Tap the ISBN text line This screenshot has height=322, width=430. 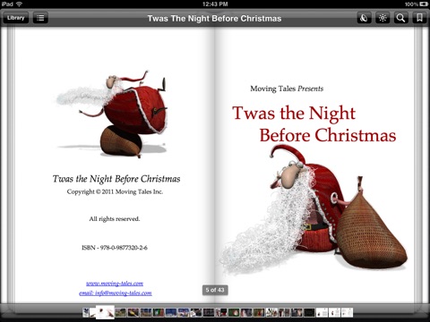(115, 248)
